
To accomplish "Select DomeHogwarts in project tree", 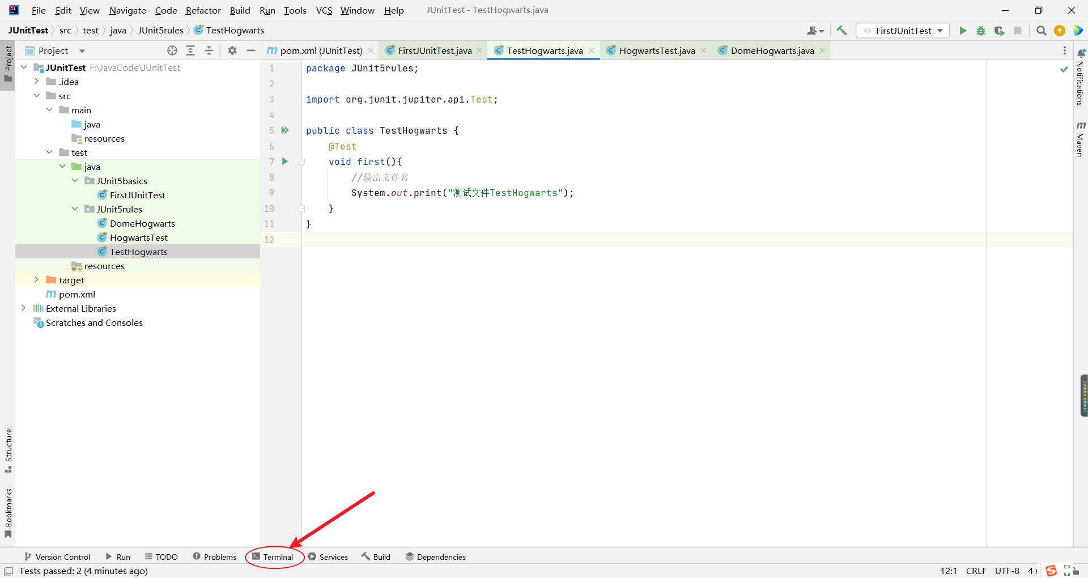I will click(142, 223).
